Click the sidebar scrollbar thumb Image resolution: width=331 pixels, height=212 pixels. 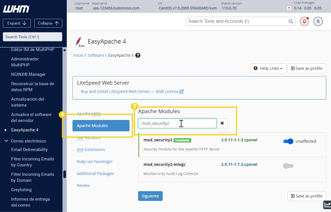point(64,174)
